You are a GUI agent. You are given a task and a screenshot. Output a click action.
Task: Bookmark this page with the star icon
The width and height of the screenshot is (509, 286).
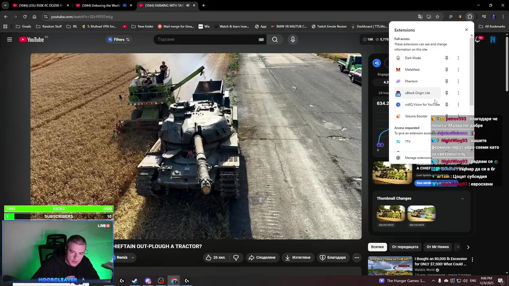pyautogui.click(x=437, y=17)
